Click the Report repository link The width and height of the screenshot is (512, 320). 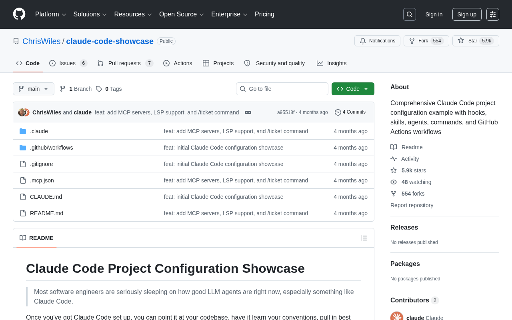412,205
